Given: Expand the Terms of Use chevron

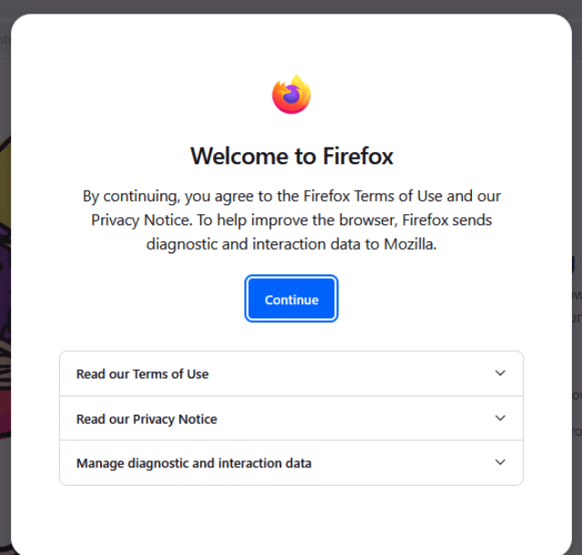Looking at the screenshot, I should (500, 373).
